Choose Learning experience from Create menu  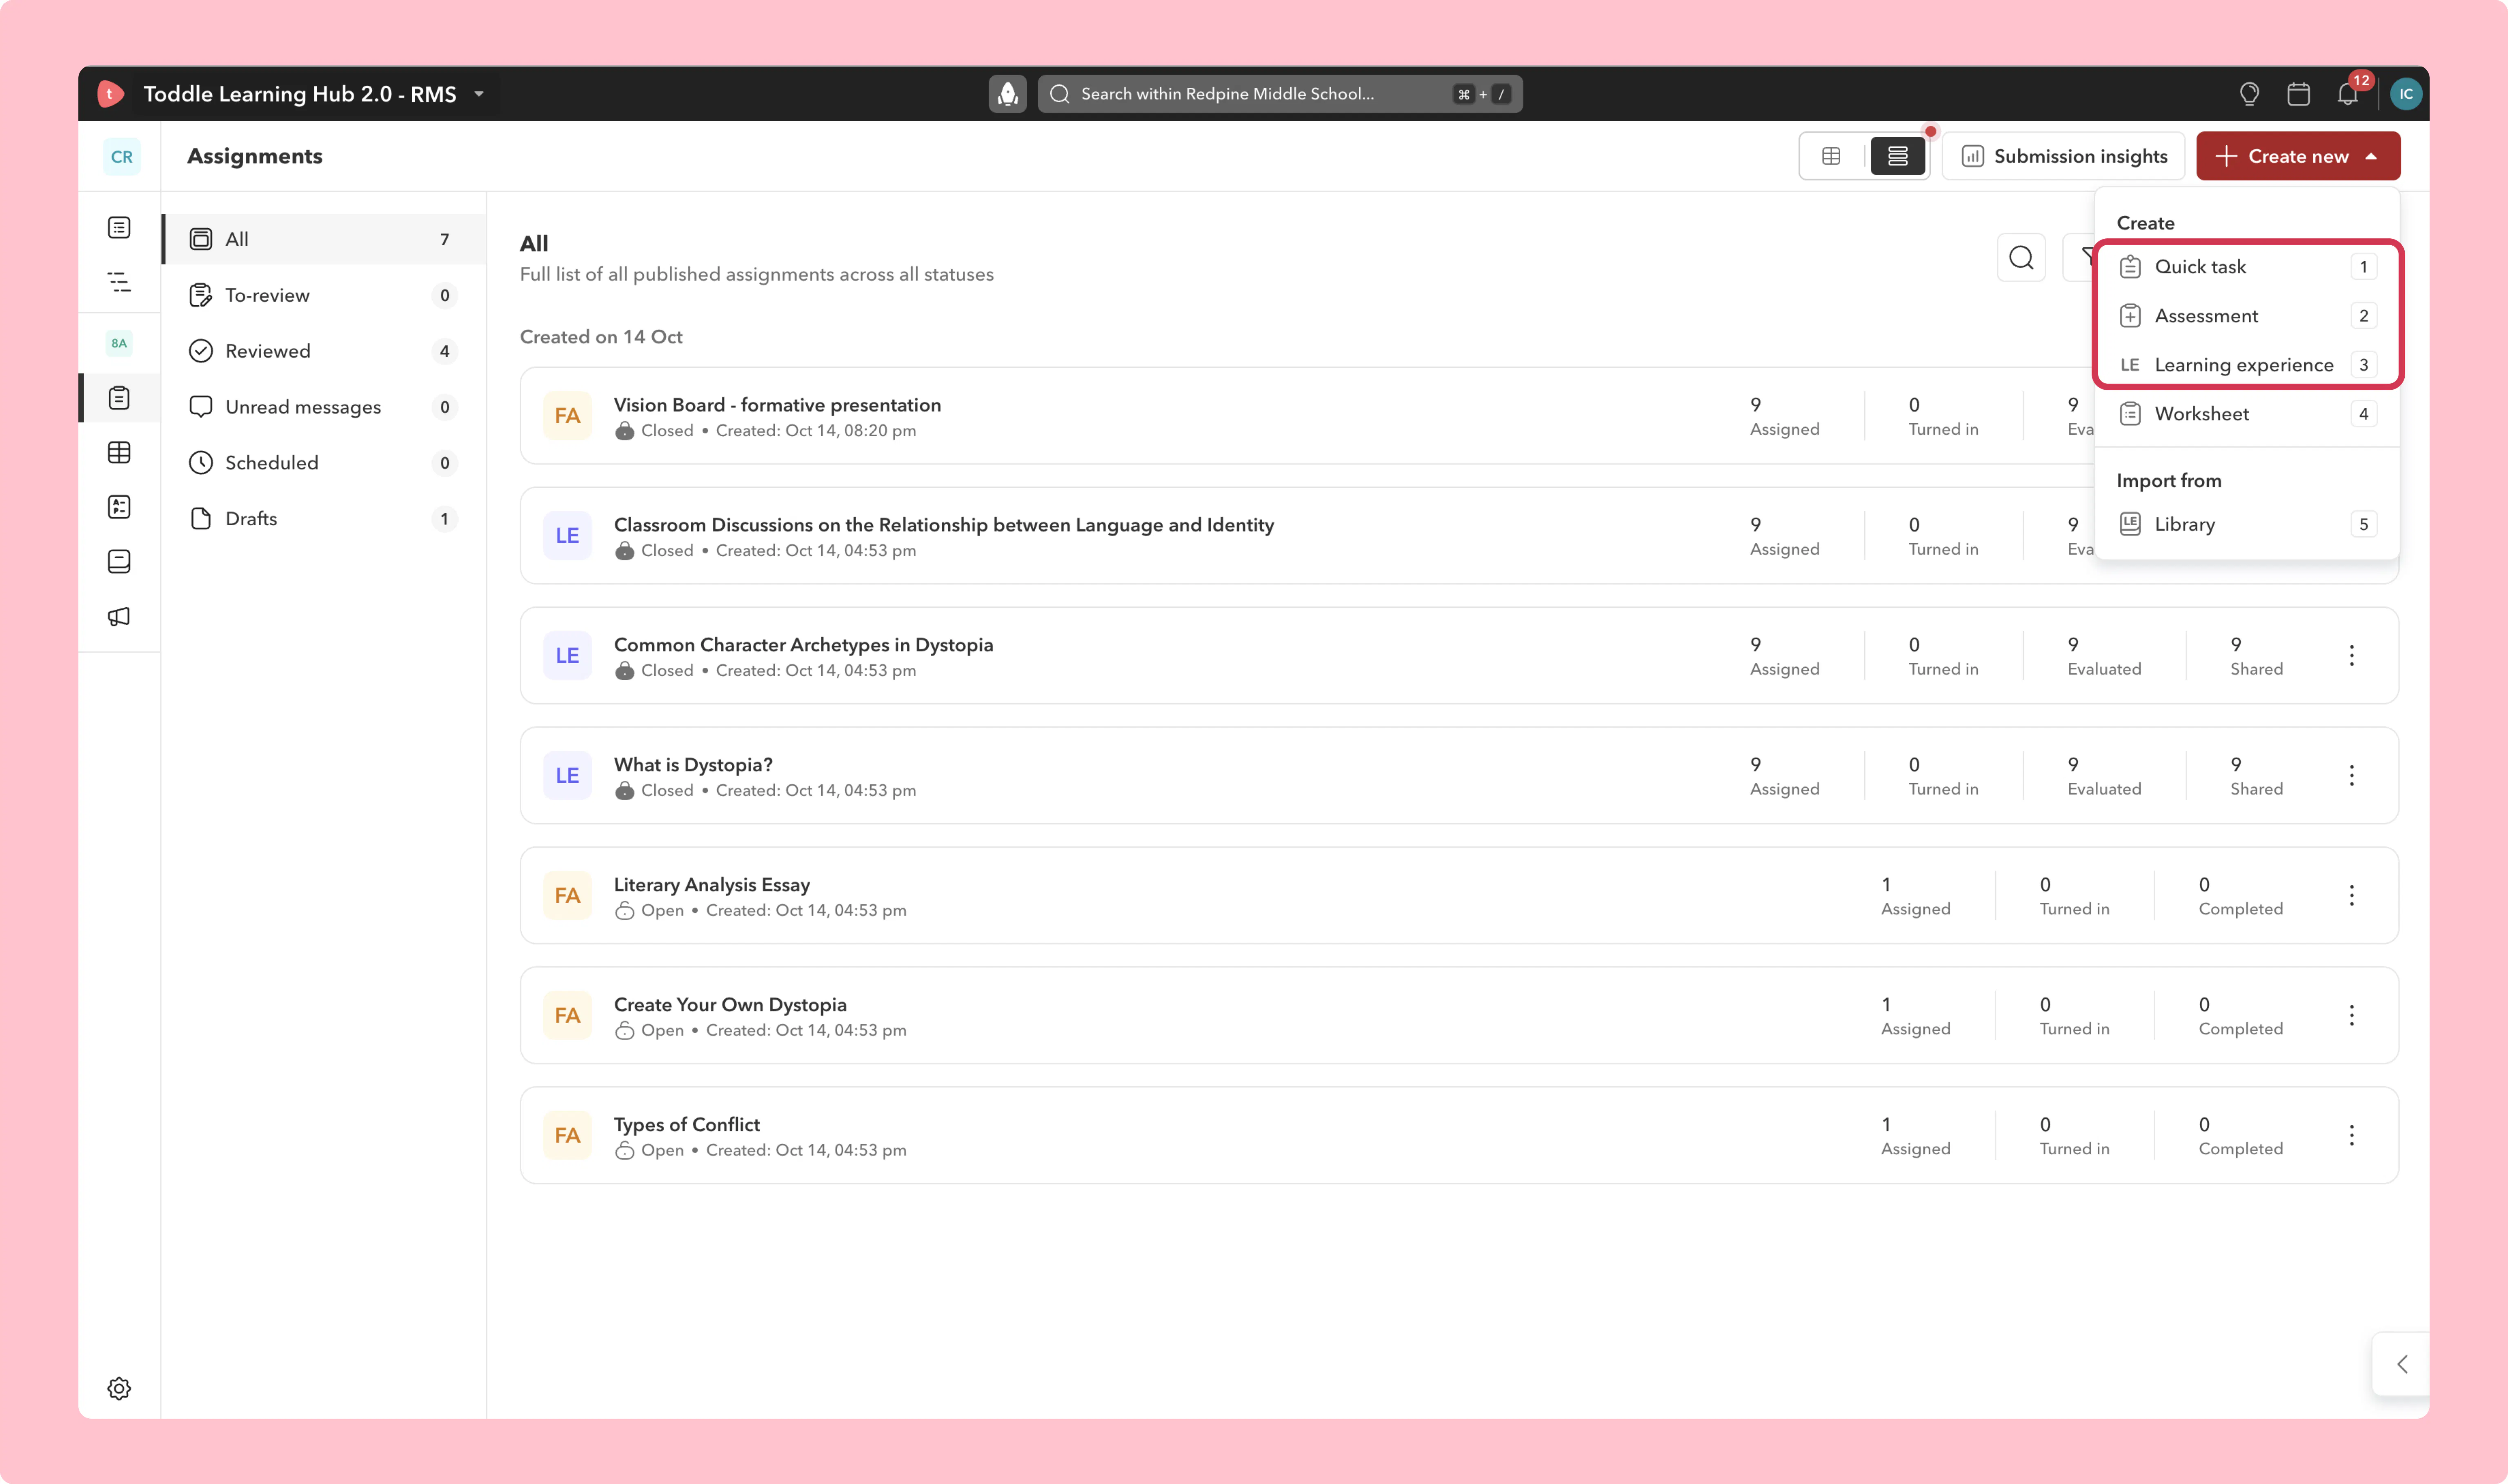(2247, 365)
